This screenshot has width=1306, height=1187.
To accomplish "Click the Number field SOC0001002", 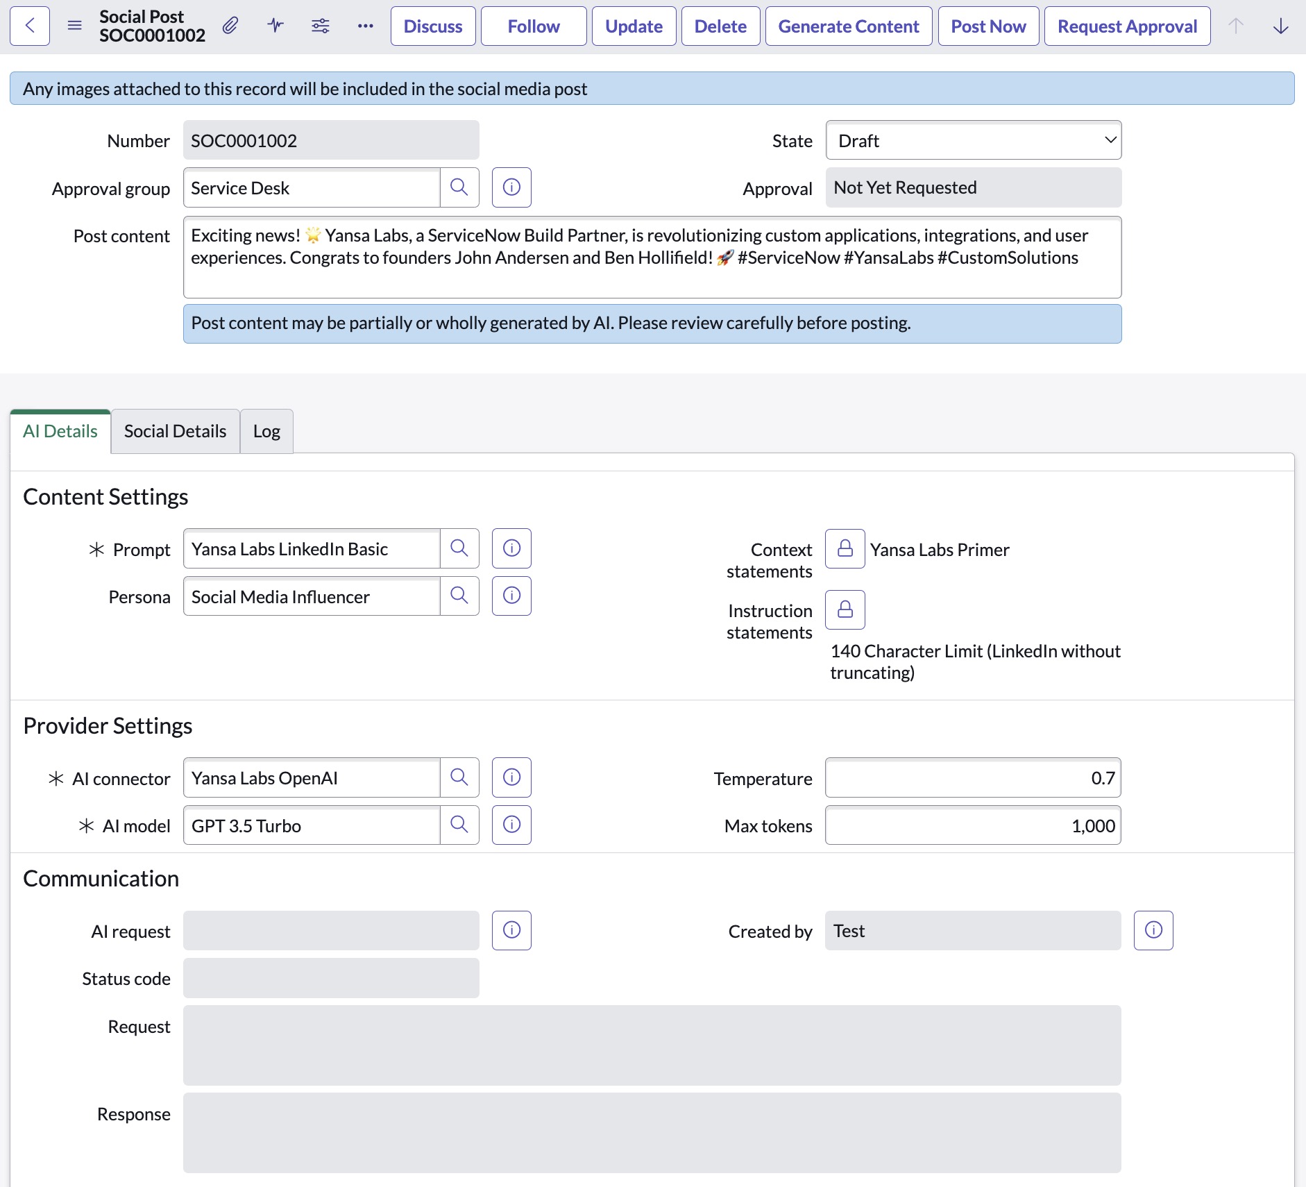I will click(x=331, y=140).
